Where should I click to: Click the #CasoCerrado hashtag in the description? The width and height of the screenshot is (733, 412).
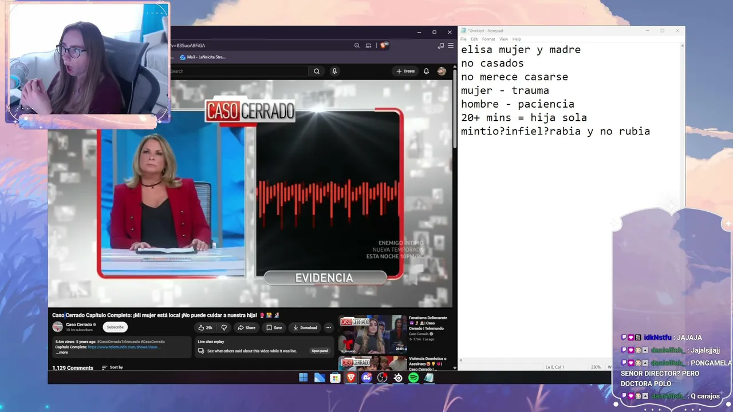tap(153, 342)
